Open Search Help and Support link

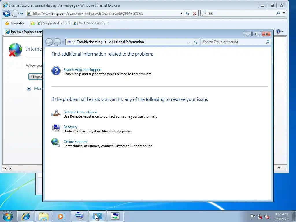82,69
